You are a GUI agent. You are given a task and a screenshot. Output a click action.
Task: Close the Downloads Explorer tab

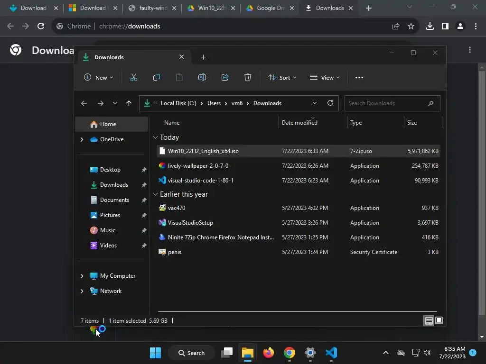click(182, 57)
